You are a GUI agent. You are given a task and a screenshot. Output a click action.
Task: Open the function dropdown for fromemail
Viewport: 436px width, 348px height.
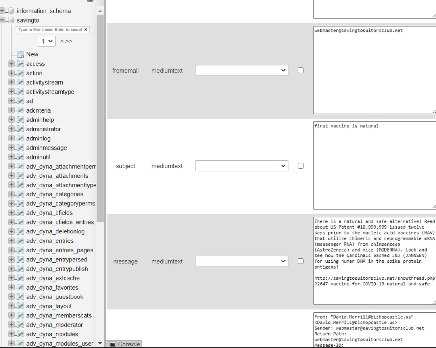click(x=241, y=70)
